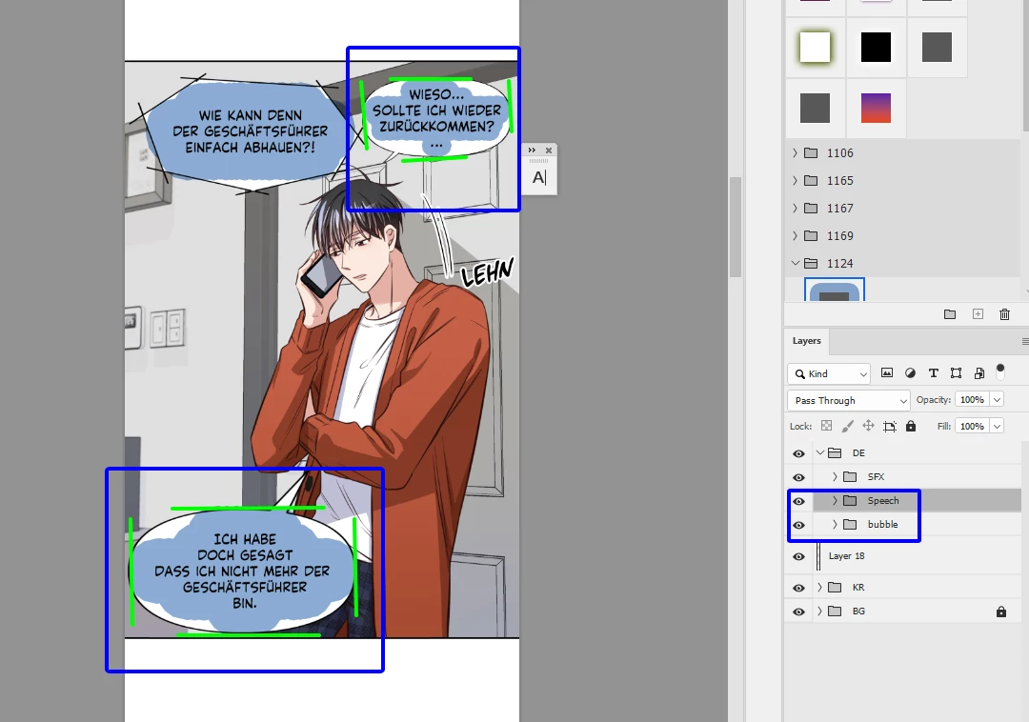1029x722 pixels.
Task: Open the Opacity slider dropdown arrow
Action: coord(997,400)
